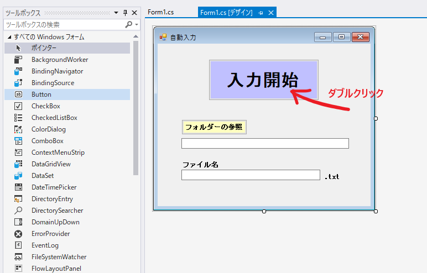Click the toolbox scrollbar up arrow
Image resolution: width=427 pixels, height=273 pixels.
[136, 36]
